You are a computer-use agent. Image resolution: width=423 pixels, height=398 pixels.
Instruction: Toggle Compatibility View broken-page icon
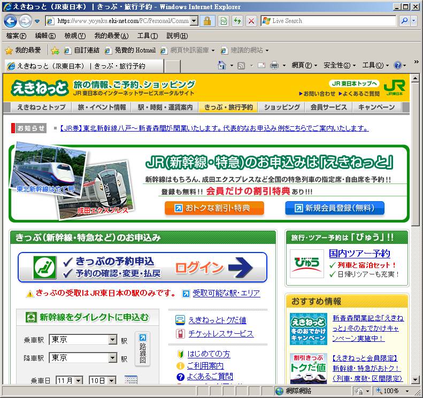pyautogui.click(x=224, y=21)
